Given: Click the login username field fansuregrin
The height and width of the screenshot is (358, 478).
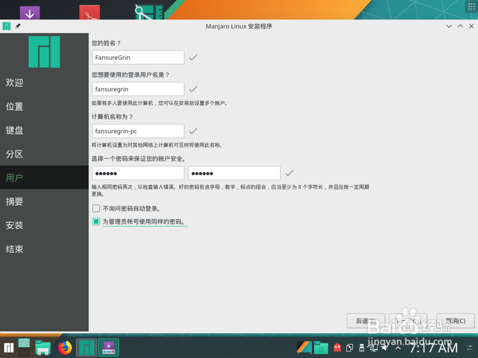Looking at the screenshot, I should [x=138, y=89].
